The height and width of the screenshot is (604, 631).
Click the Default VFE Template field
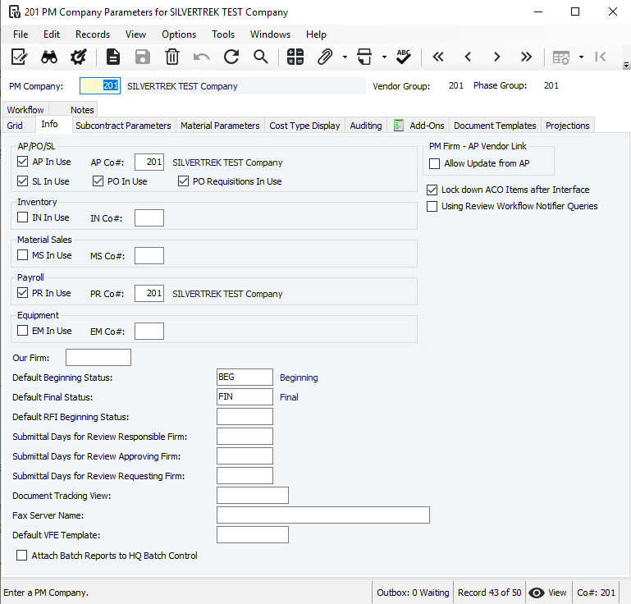pyautogui.click(x=253, y=535)
